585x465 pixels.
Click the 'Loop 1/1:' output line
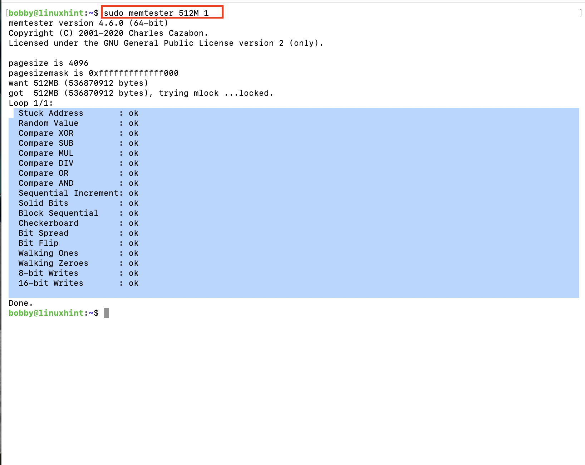31,103
